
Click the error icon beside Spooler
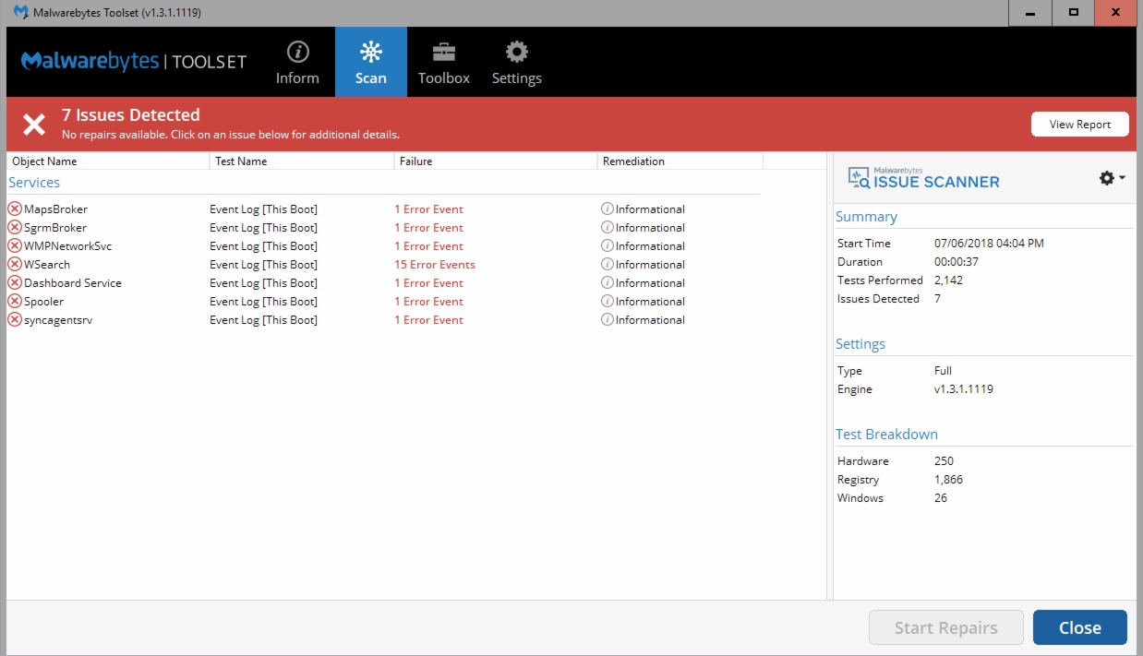(15, 302)
